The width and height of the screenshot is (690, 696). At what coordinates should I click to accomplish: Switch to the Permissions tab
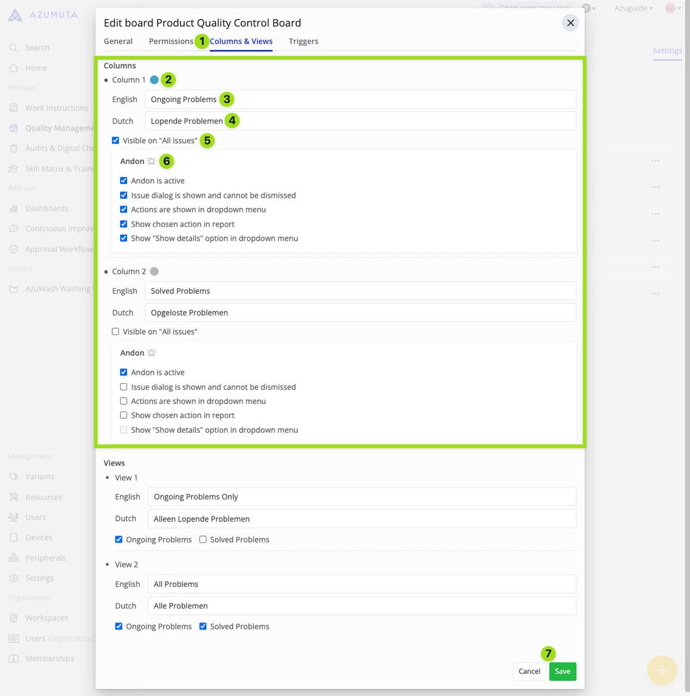pyautogui.click(x=171, y=41)
